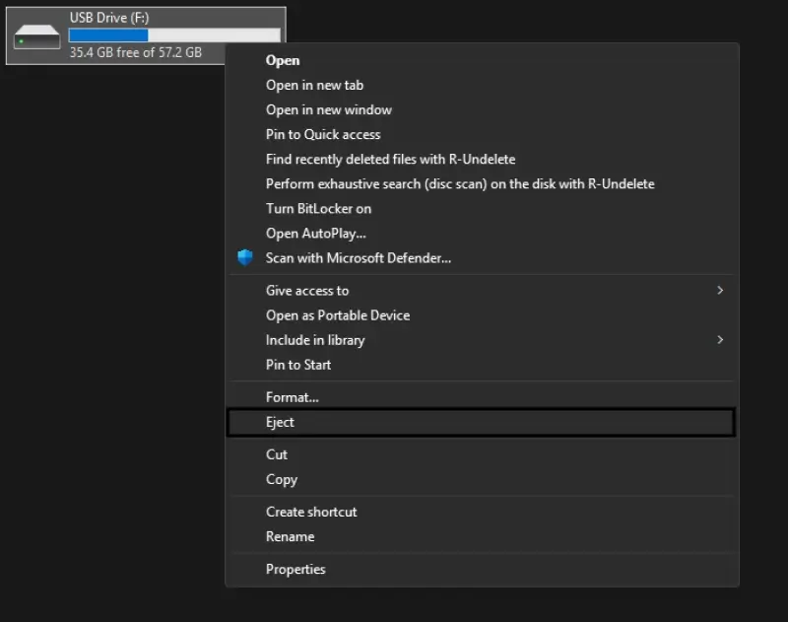Choose Open as Portable Device
Viewport: 788px width, 622px height.
click(482, 314)
